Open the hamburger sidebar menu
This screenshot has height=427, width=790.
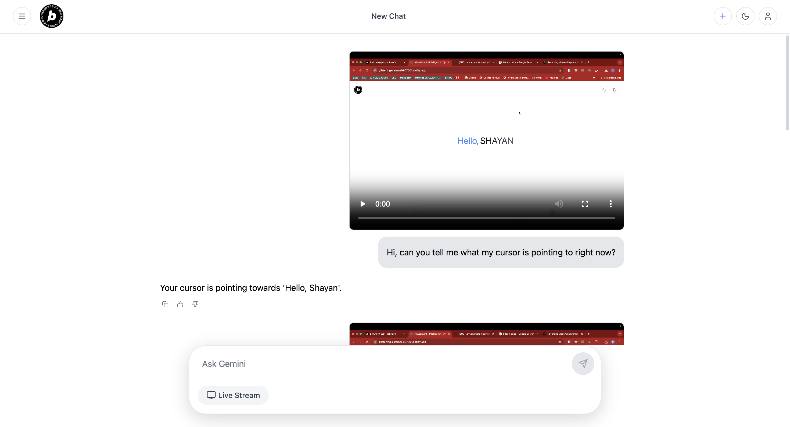tap(22, 16)
